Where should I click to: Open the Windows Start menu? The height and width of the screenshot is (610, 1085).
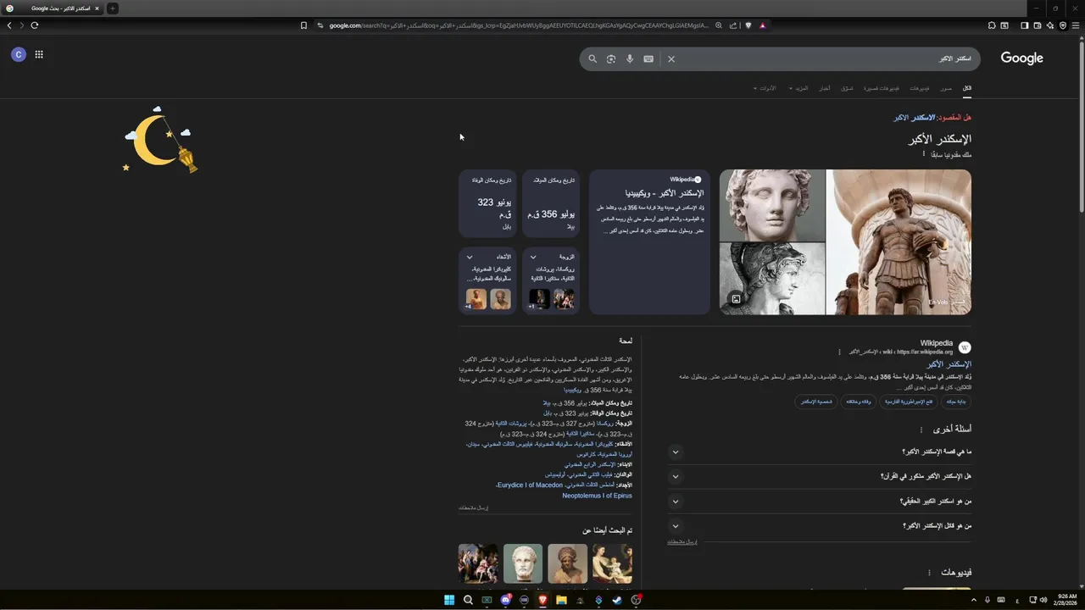tap(449, 600)
